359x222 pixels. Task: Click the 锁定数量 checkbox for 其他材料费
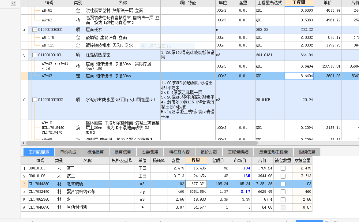click(x=283, y=208)
